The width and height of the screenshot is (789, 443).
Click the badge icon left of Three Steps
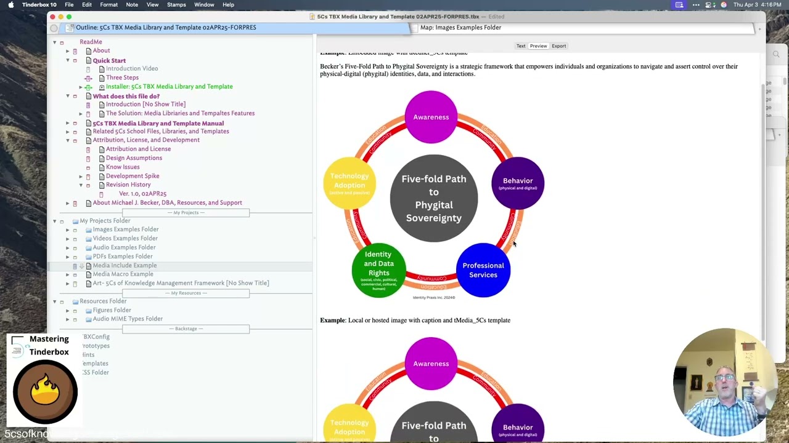[88, 78]
